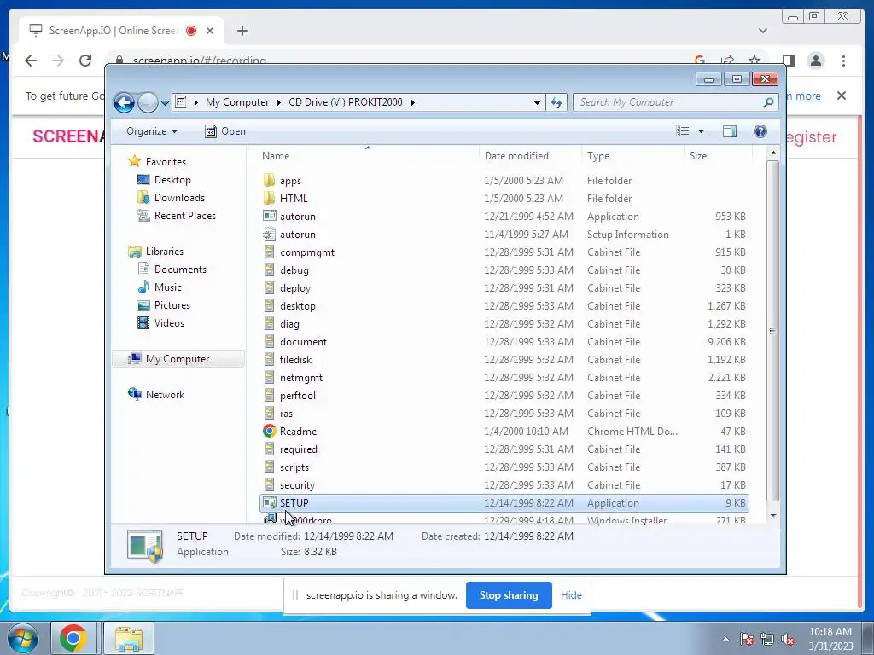The image size is (874, 655).
Task: Sort by Date modified column
Action: coord(530,156)
